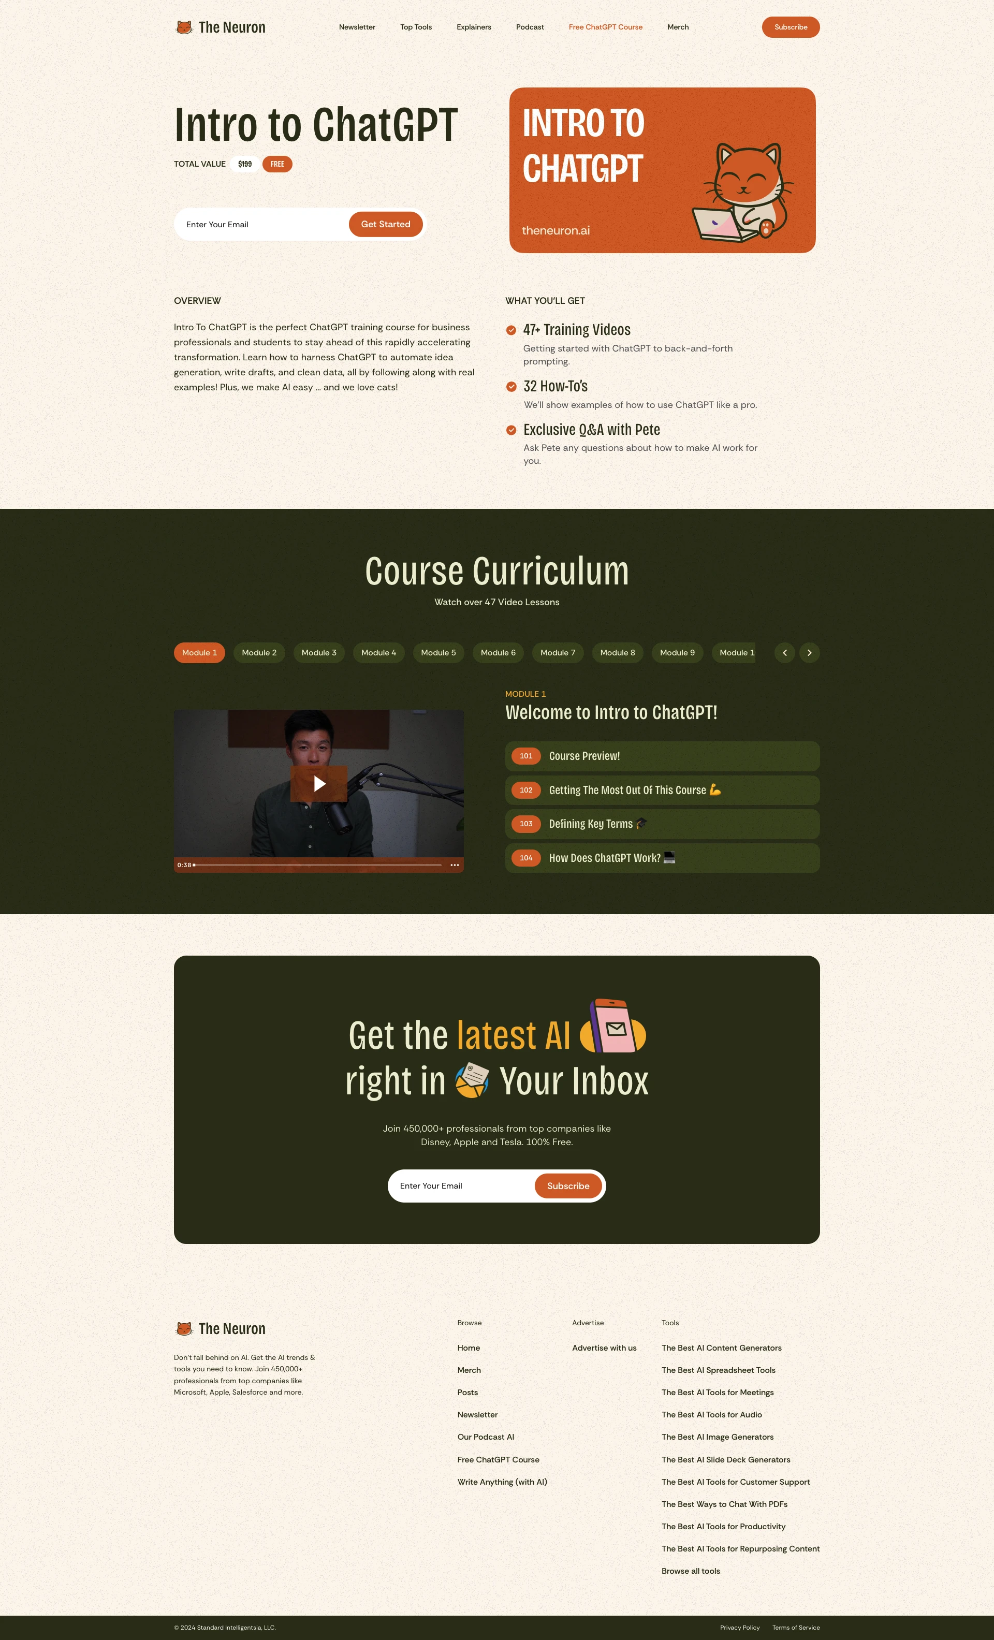
Task: Toggle the Module 2 tab in curriculum
Action: (258, 651)
